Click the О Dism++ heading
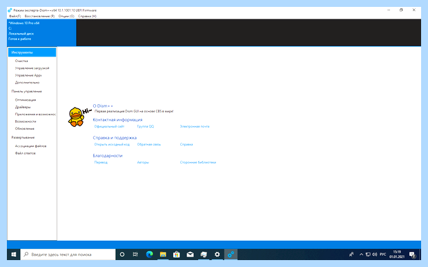 coord(103,106)
